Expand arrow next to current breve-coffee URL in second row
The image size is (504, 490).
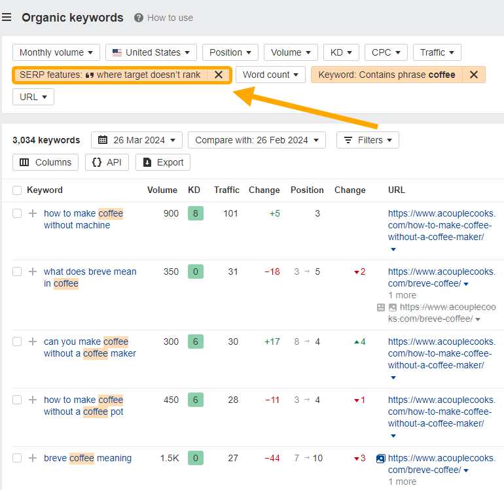coord(466,284)
